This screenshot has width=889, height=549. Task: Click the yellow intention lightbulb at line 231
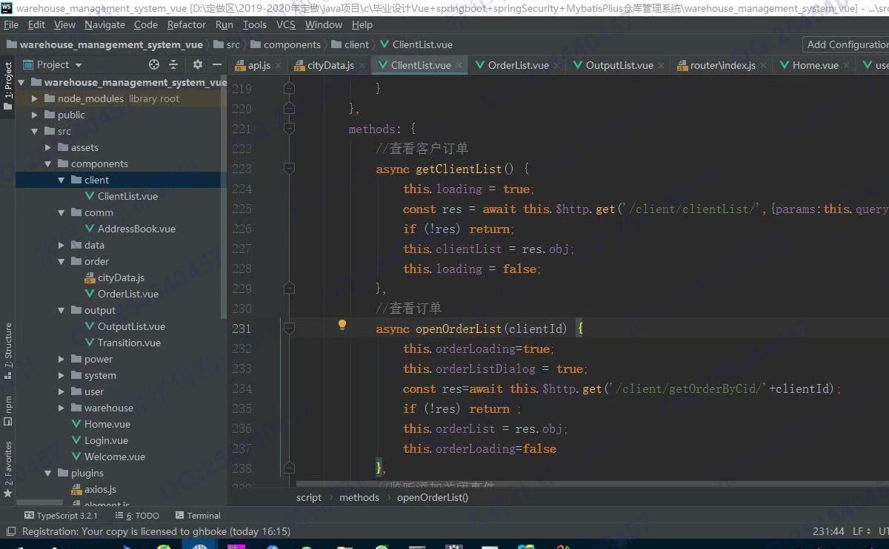(342, 325)
